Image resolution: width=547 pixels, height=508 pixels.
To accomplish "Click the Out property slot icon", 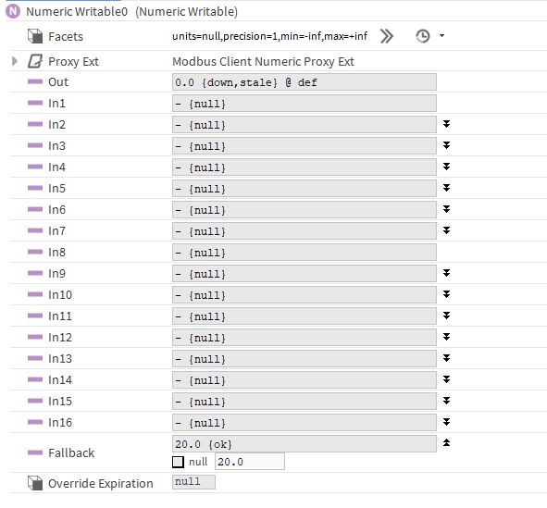I will pyautogui.click(x=35, y=81).
